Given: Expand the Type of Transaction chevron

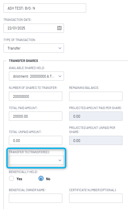Looking at the screenshot, I should click(x=60, y=48).
